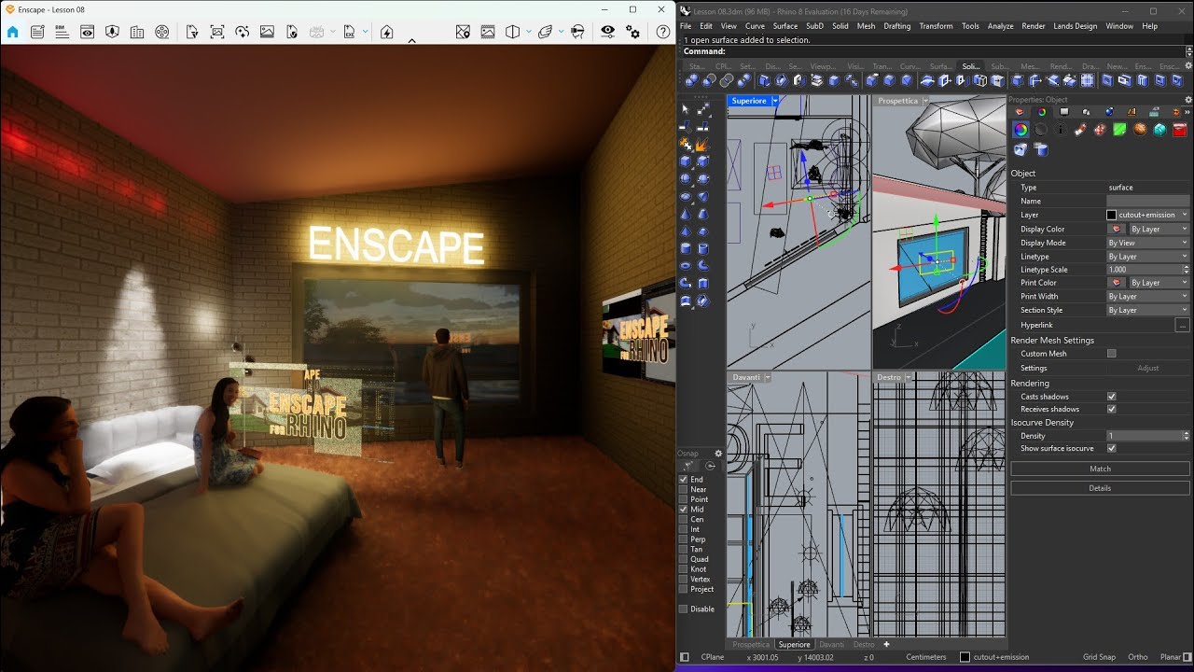
Task: Open the Display Color By Layer dropdown
Action: 1159,229
